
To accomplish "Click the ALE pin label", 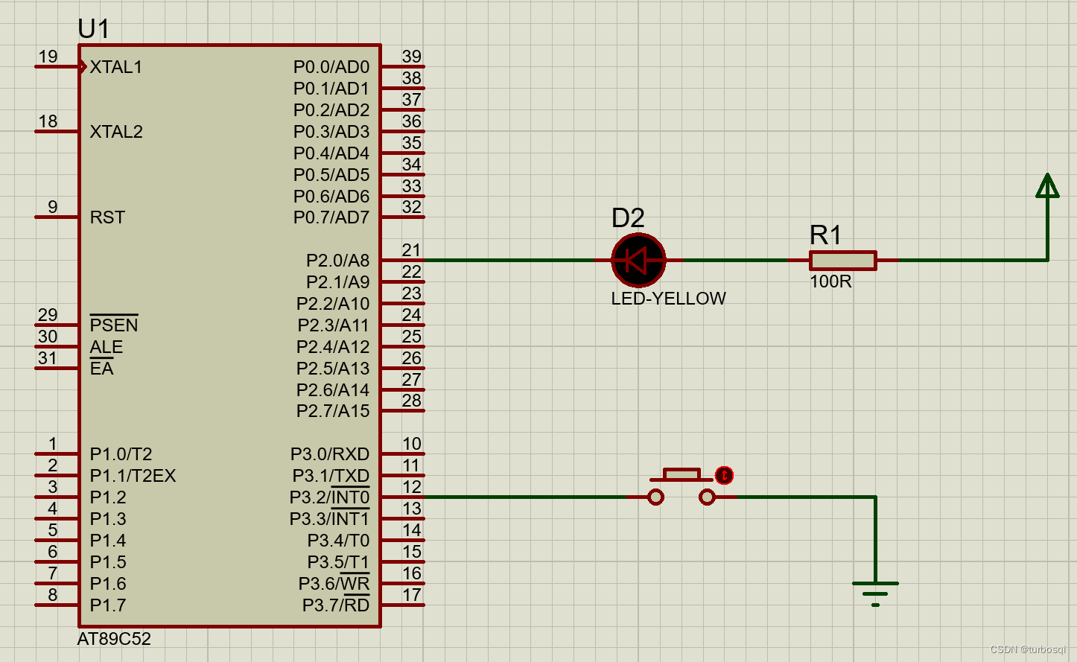I will 107,347.
